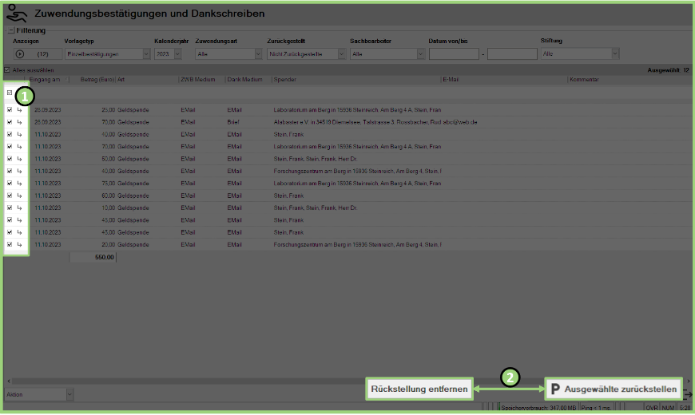Click the 'Datum von' input field
This screenshot has width=695, height=415.
click(x=454, y=54)
